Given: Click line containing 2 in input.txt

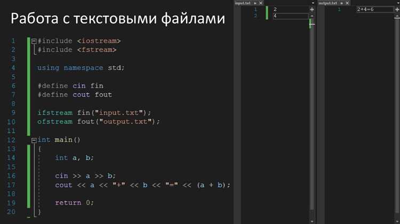Looking at the screenshot, I should 291,10.
